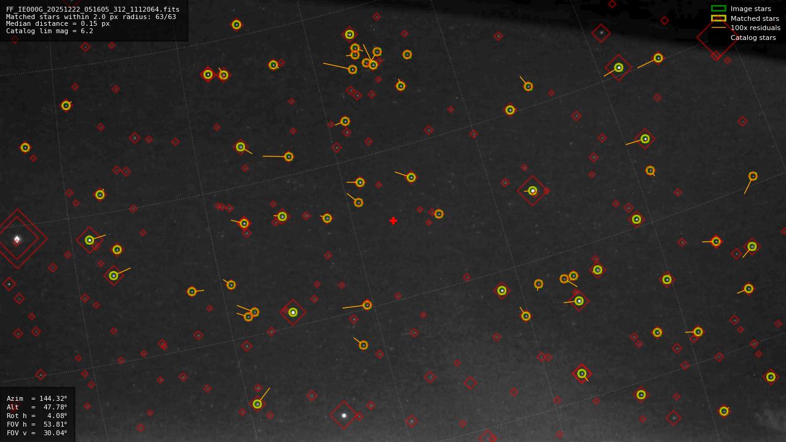Select the Matched stars legend label
Viewport: 786px width, 442px height.
pos(755,18)
